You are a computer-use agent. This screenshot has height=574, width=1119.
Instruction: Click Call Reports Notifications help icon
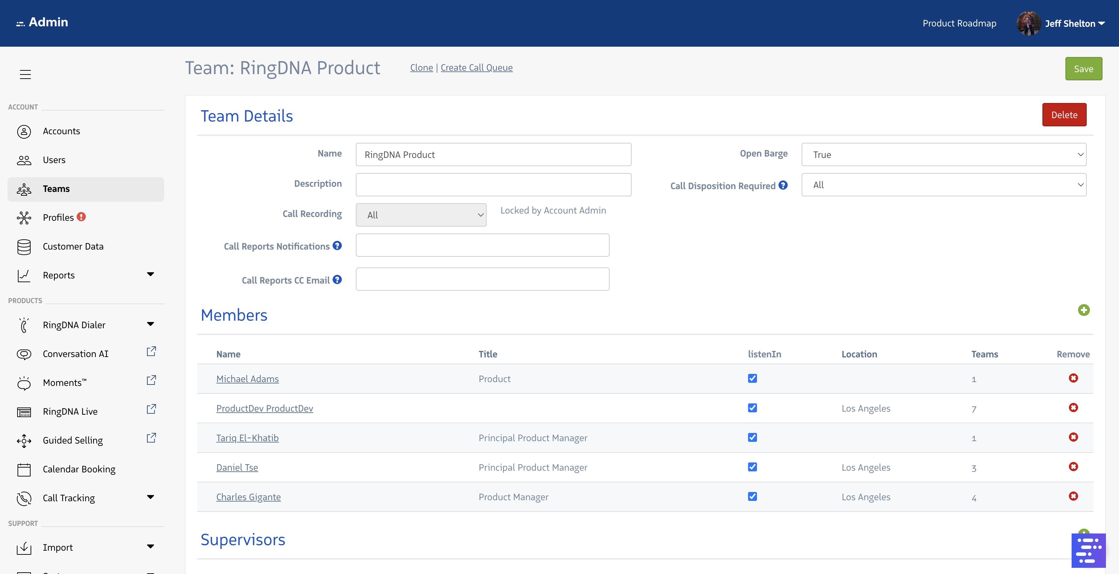click(337, 246)
